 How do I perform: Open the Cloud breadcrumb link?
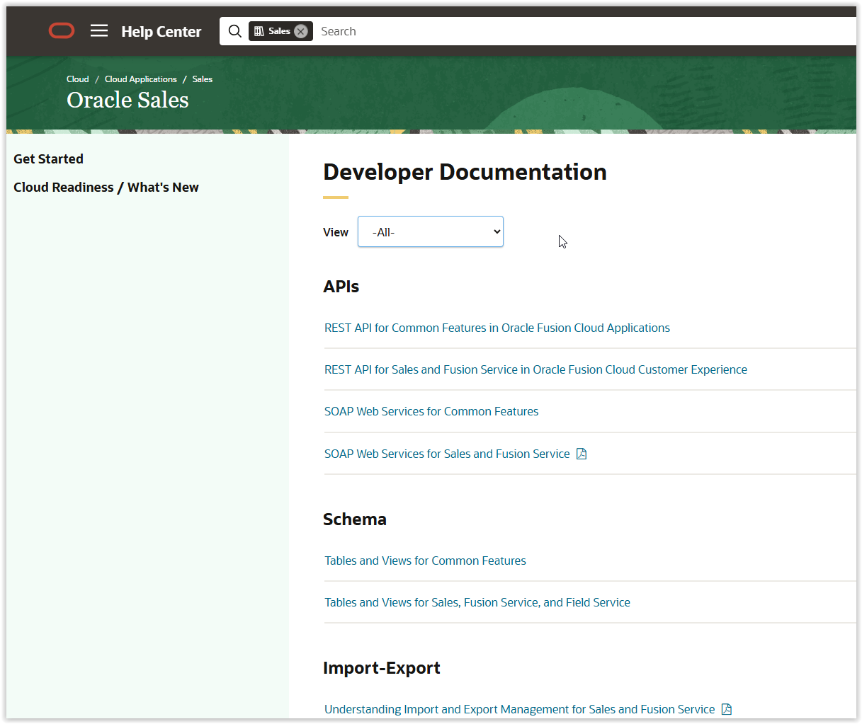pos(77,79)
